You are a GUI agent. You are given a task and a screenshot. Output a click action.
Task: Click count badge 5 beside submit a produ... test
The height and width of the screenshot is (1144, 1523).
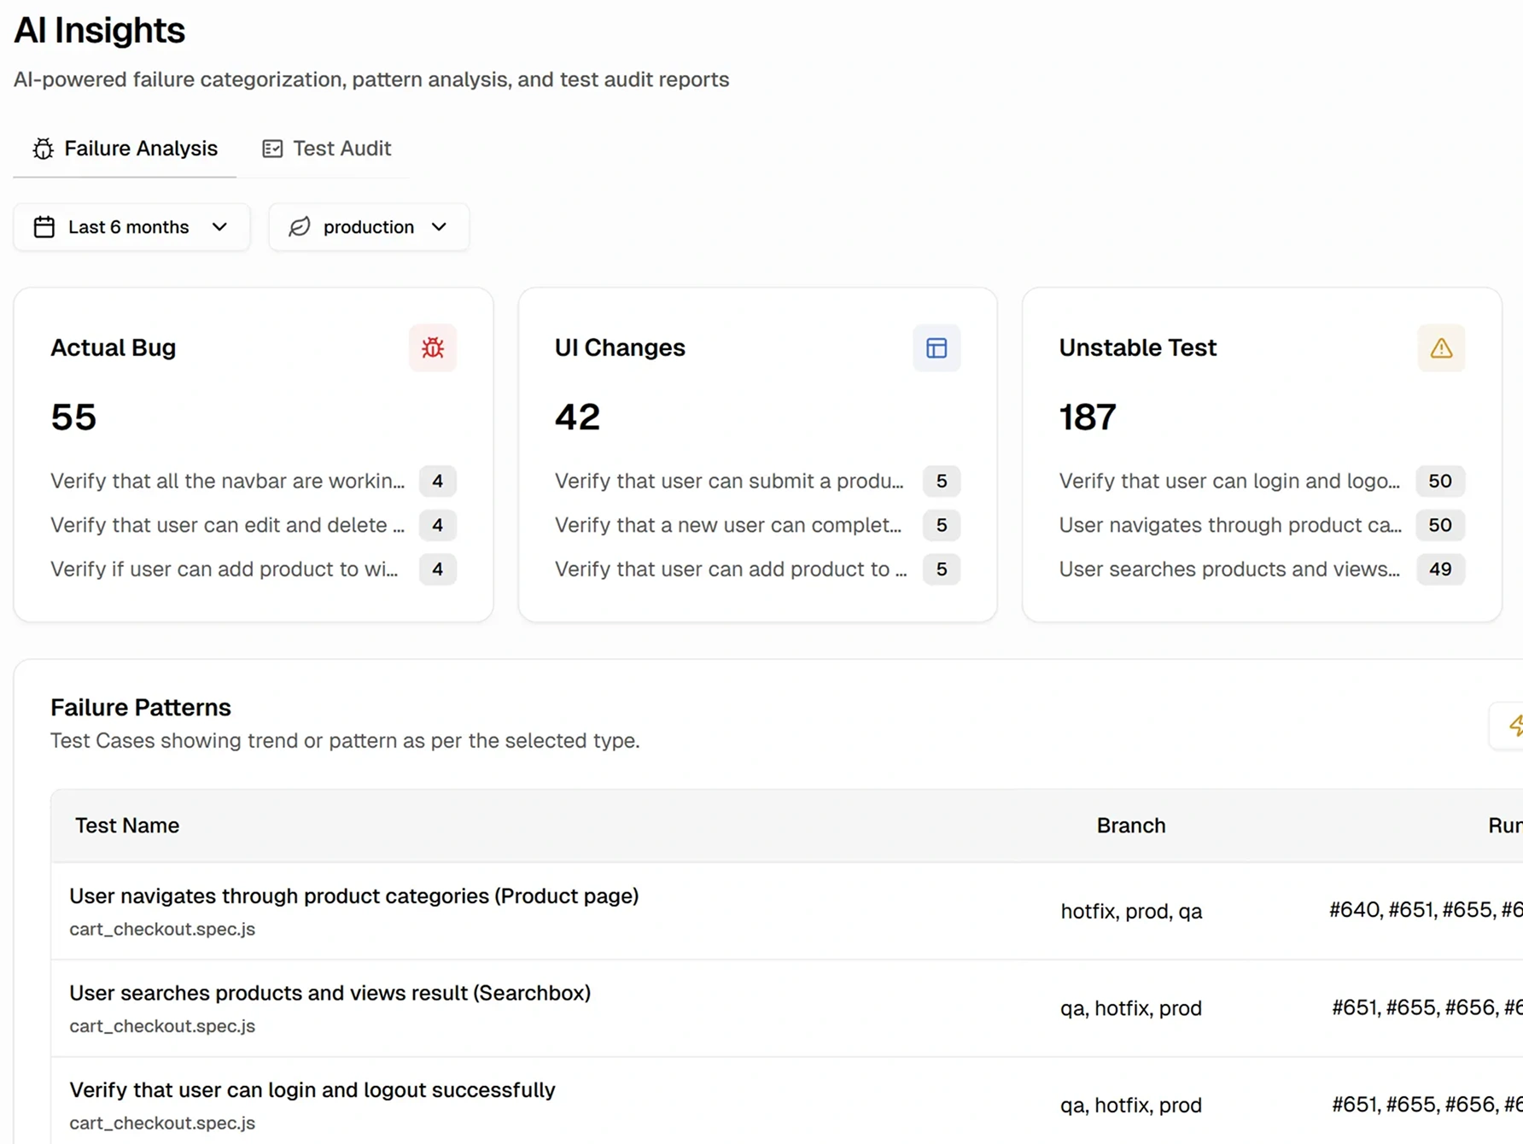click(x=942, y=481)
